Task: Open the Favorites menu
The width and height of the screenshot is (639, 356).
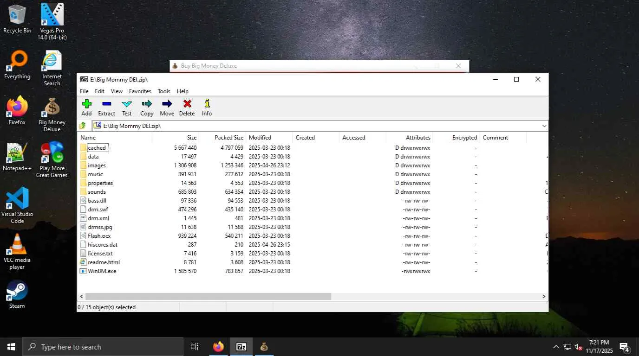Action: (140, 91)
